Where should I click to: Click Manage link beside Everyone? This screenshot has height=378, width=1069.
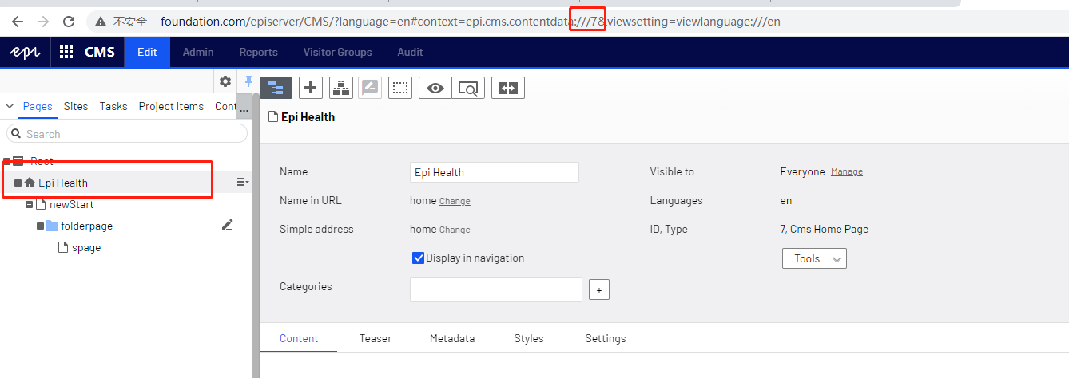point(846,172)
